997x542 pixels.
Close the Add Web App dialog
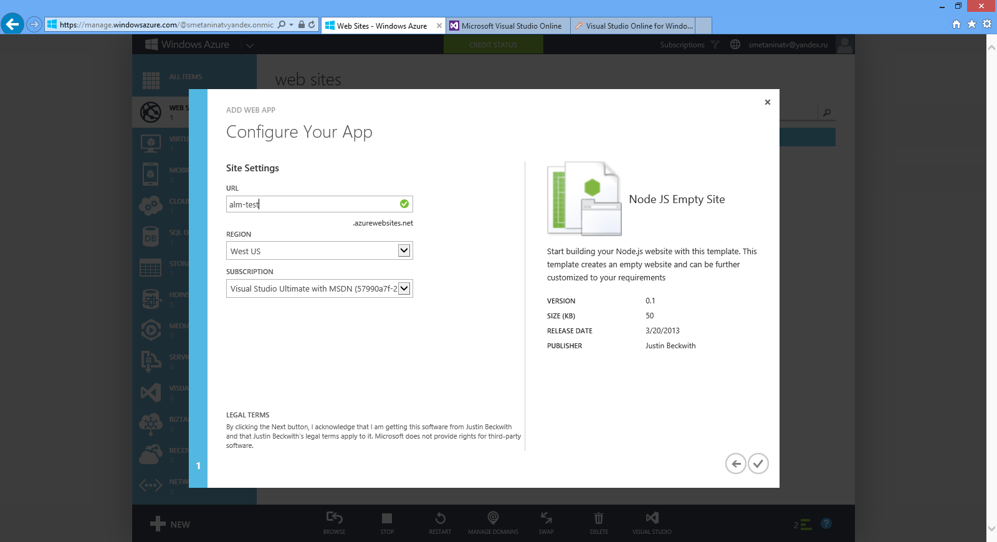768,102
